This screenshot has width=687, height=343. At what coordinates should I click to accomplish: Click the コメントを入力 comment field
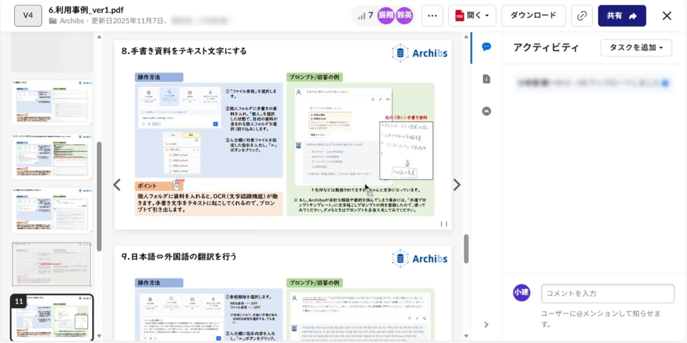(x=608, y=293)
